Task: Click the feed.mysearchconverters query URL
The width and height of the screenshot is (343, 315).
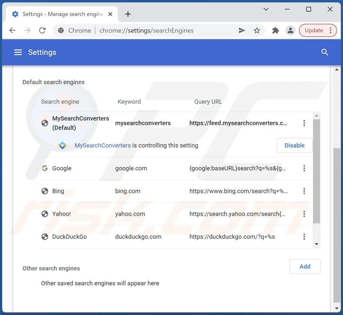Action: (238, 123)
